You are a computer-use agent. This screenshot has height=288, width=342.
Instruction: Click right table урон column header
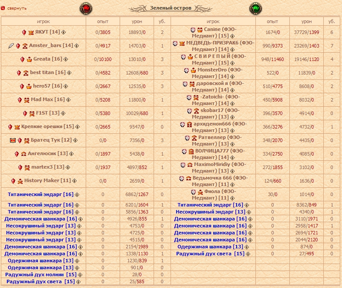(306, 22)
